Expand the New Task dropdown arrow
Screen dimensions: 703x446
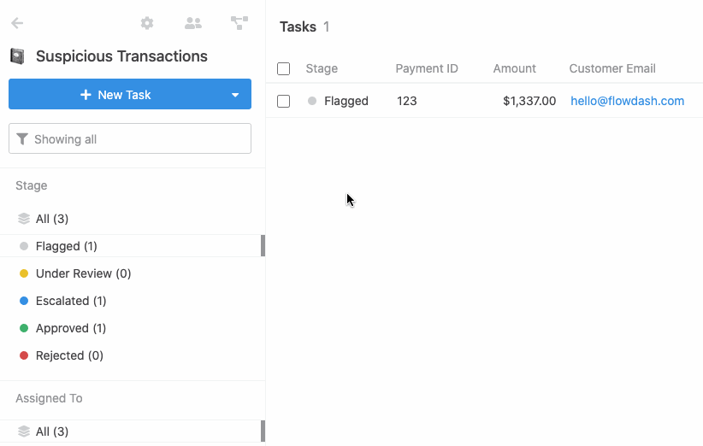point(235,95)
